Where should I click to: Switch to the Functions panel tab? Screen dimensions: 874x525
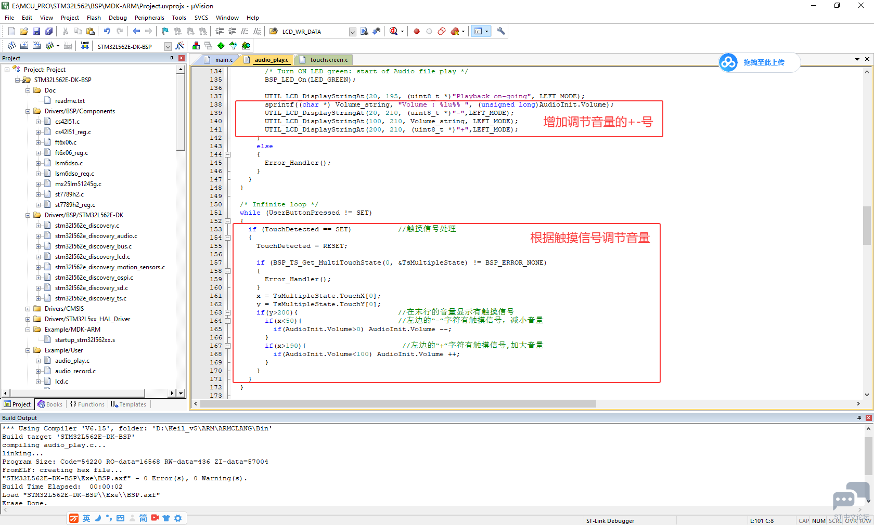click(x=87, y=404)
